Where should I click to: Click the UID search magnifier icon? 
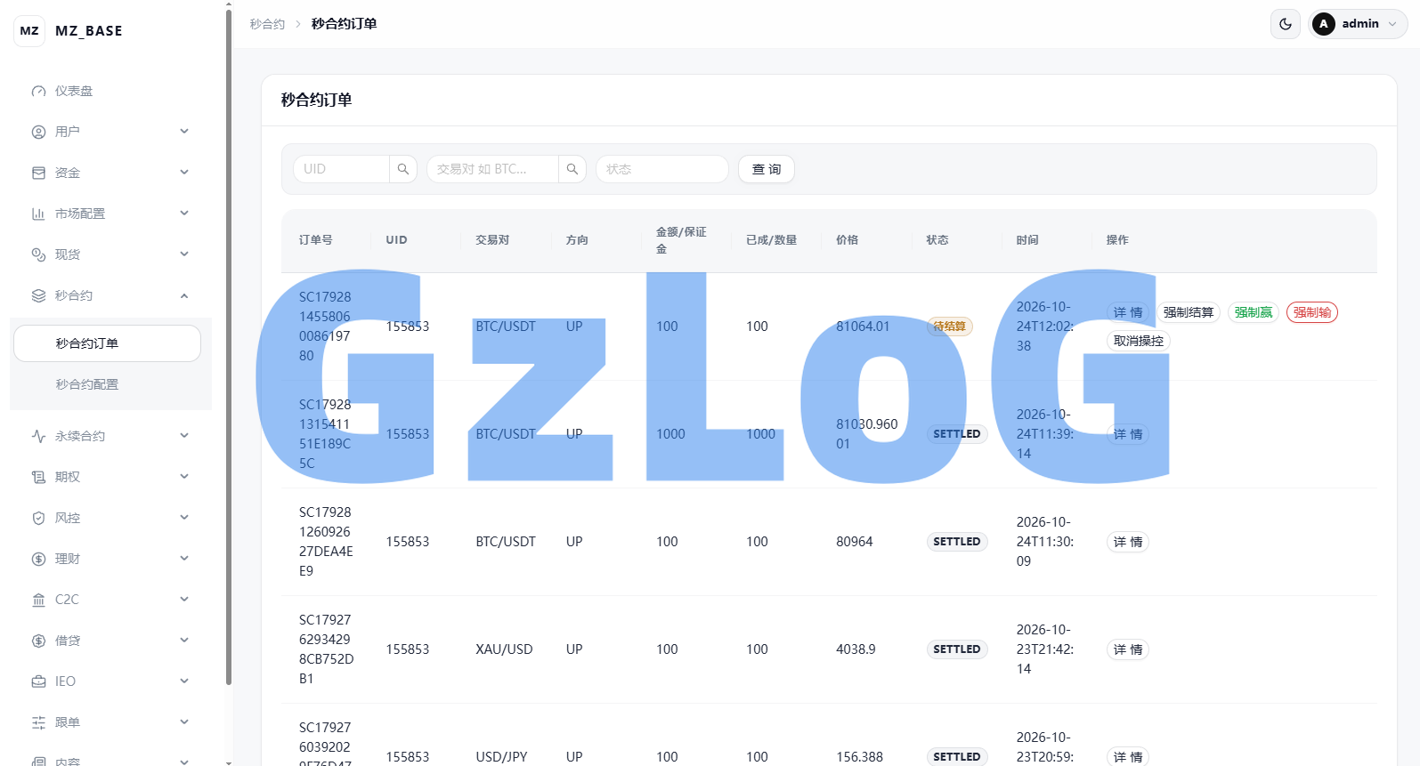point(403,169)
